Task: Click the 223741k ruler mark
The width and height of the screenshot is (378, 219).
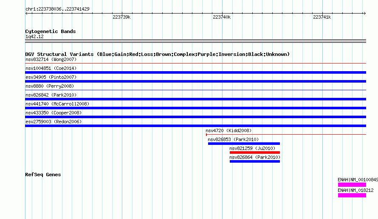Action: [x=322, y=17]
